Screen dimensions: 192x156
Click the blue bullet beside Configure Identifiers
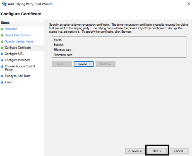(2, 60)
